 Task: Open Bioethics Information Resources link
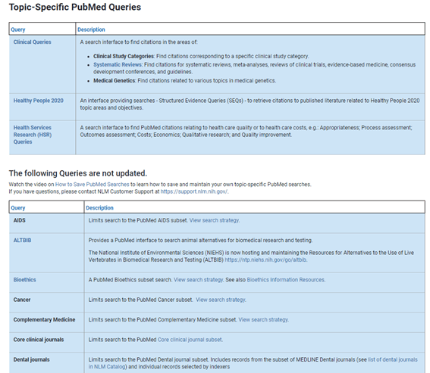(286, 280)
